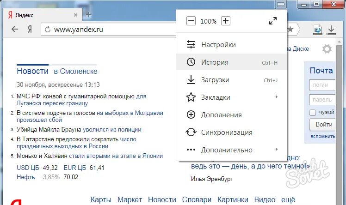Toggle the чужой компьютер checkbox

coord(312,113)
